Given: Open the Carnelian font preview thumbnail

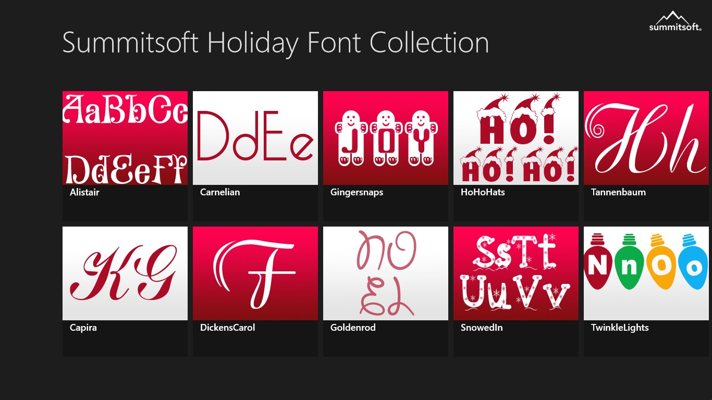Looking at the screenshot, I should [x=255, y=138].
